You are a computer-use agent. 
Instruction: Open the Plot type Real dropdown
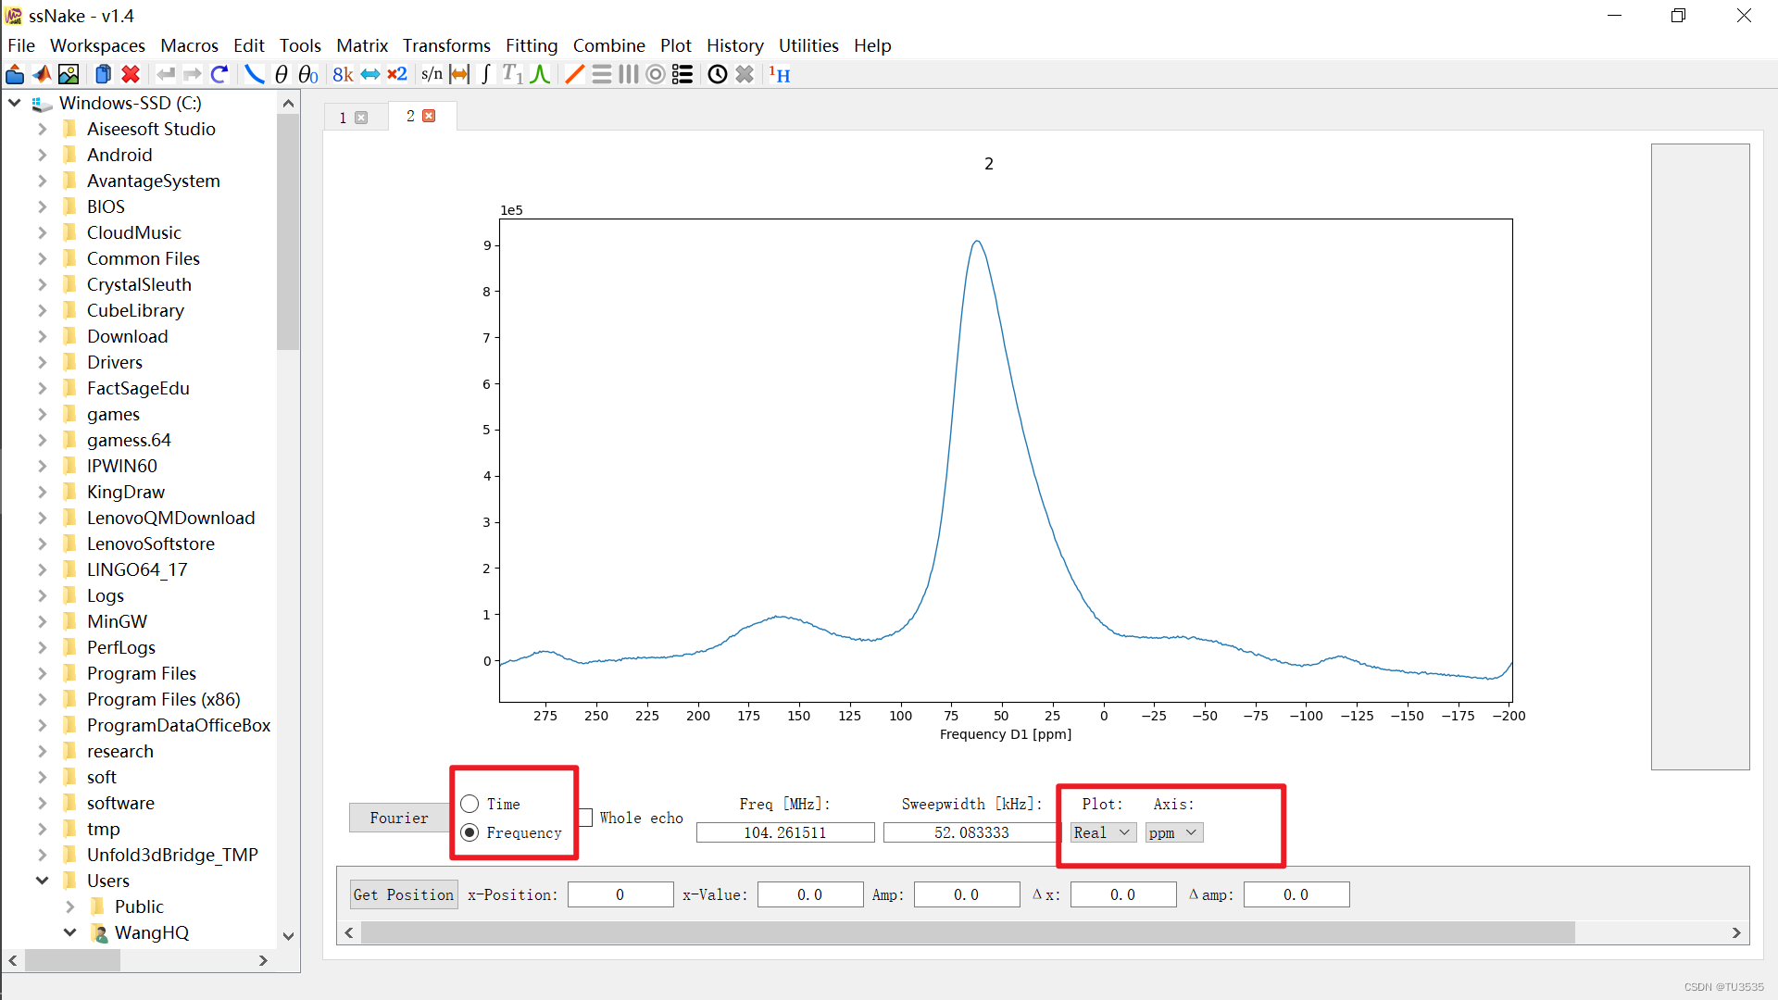[x=1102, y=832]
